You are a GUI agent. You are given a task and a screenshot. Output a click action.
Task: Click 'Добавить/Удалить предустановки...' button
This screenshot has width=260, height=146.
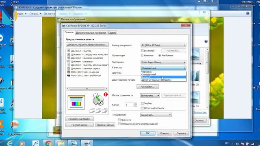pyautogui.click(x=87, y=45)
